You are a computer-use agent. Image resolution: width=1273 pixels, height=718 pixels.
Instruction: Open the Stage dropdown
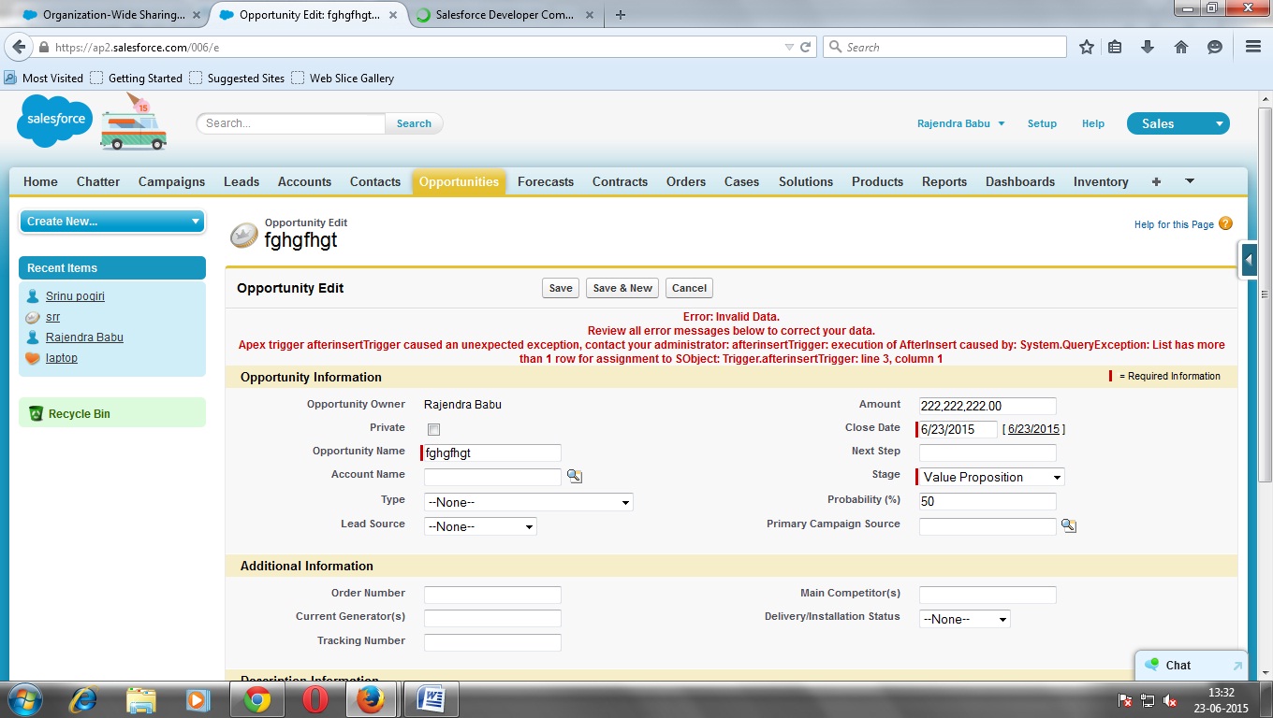(x=992, y=477)
